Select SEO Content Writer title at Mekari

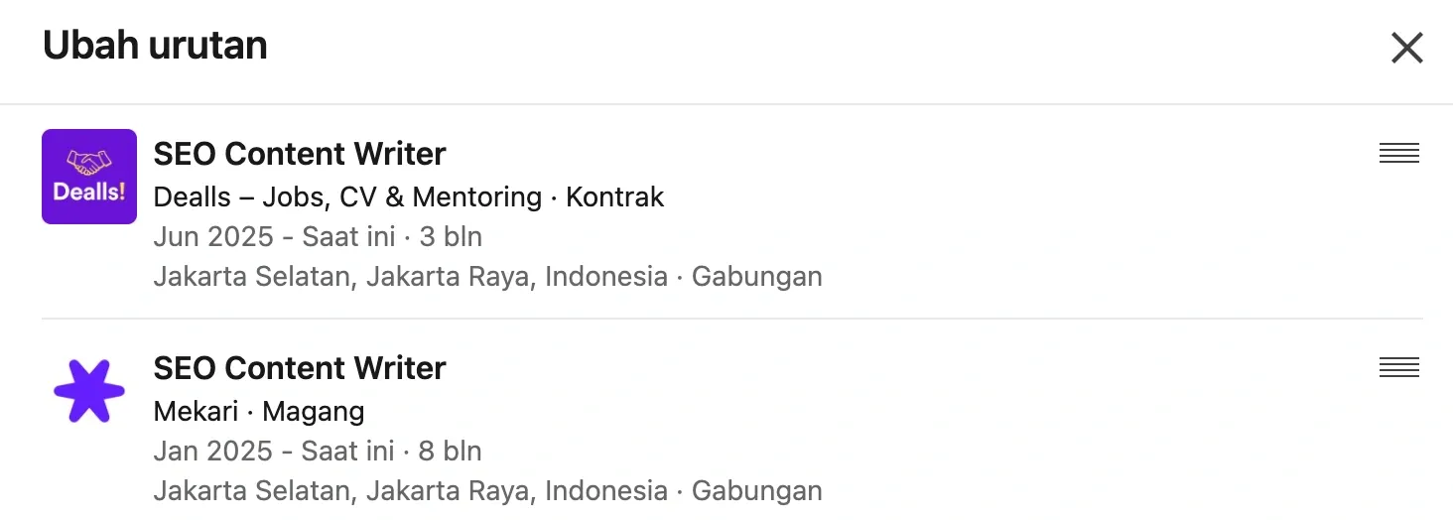300,368
